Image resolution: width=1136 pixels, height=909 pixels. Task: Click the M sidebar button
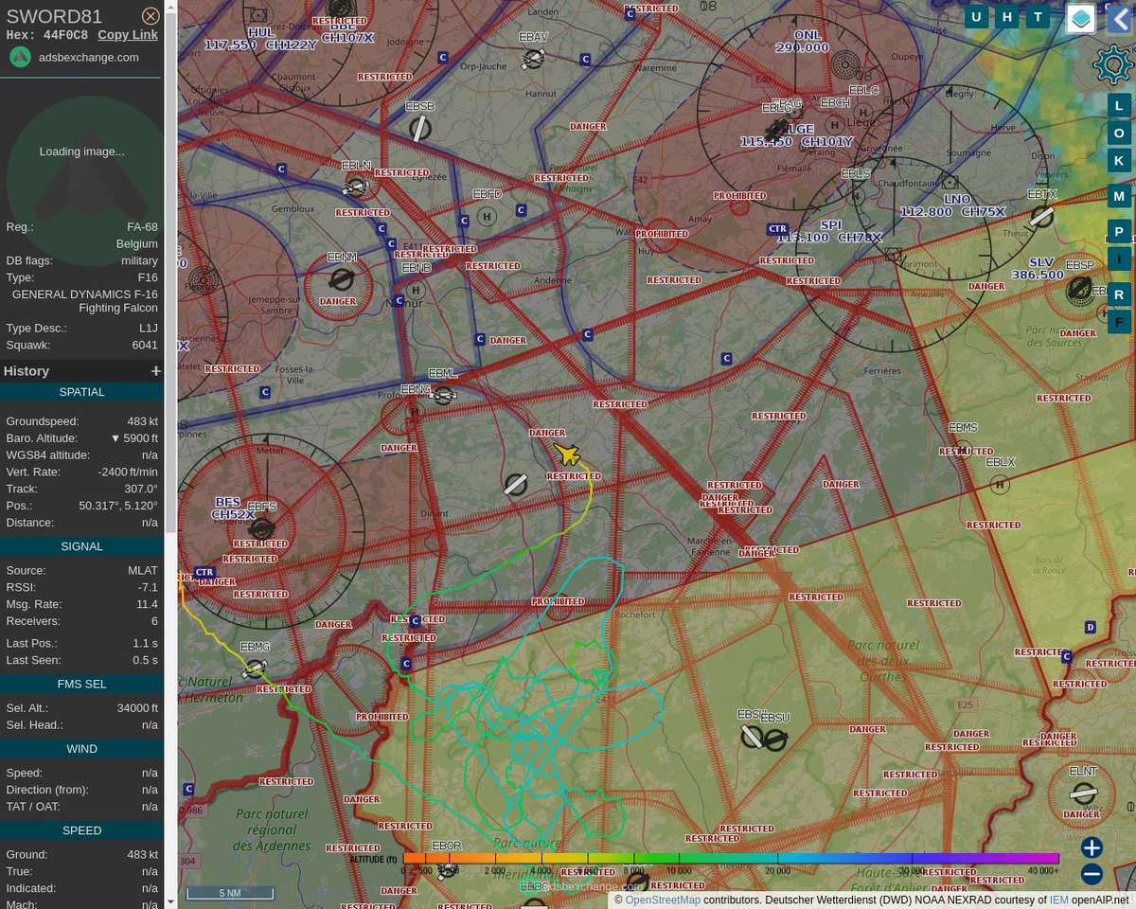click(1119, 195)
